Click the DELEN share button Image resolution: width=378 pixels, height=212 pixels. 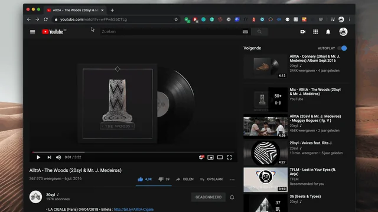(x=185, y=179)
